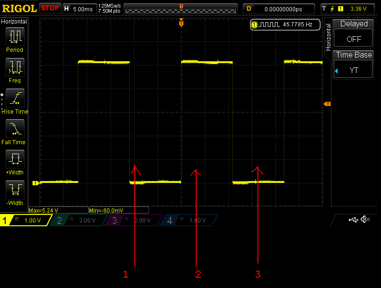
Task: Click the left-panel page indicator dots
Action: pyautogui.click(x=2, y=101)
